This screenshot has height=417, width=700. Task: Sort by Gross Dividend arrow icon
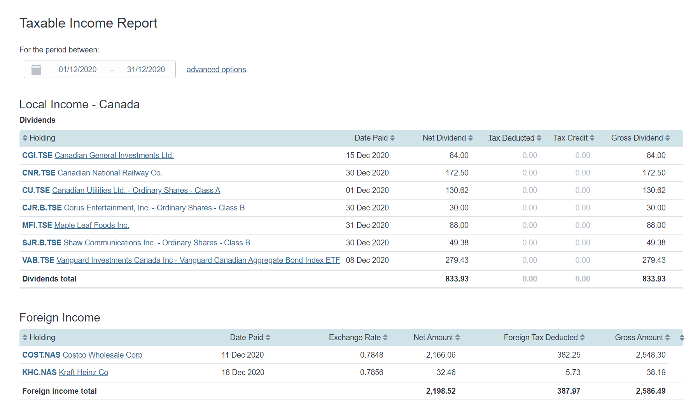click(668, 138)
